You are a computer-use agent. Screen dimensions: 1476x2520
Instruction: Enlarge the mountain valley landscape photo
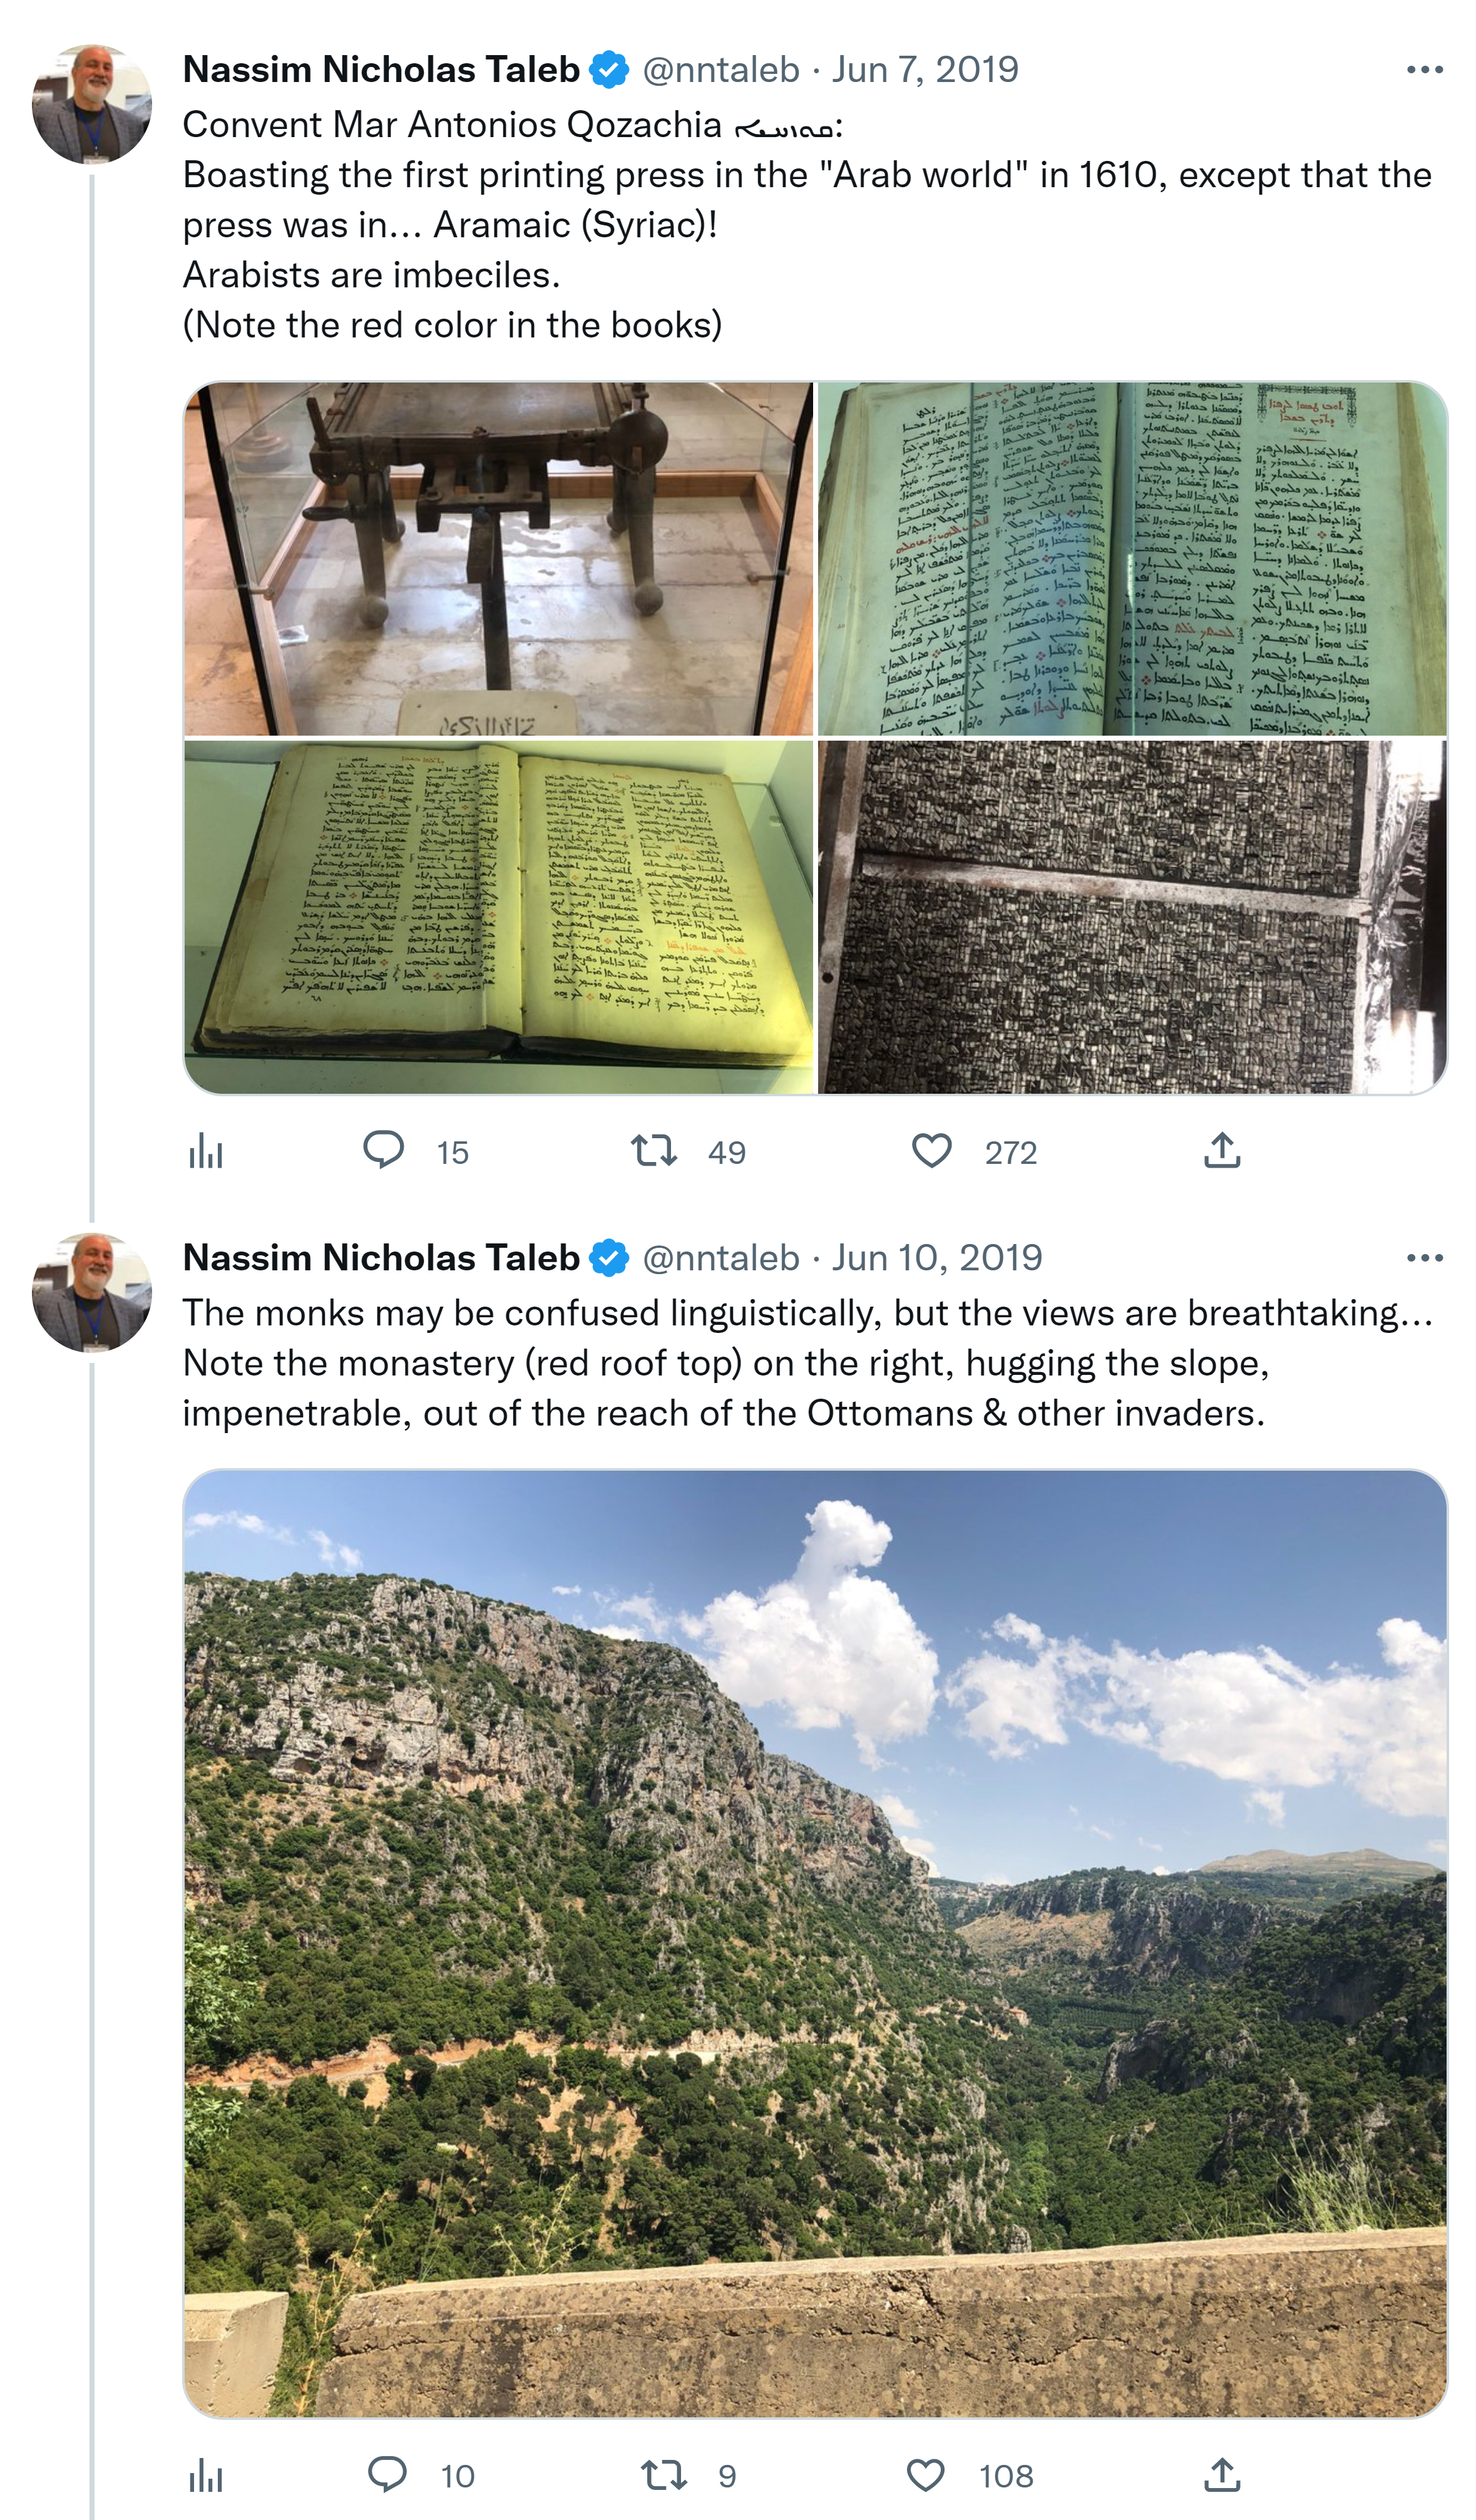coord(815,1942)
